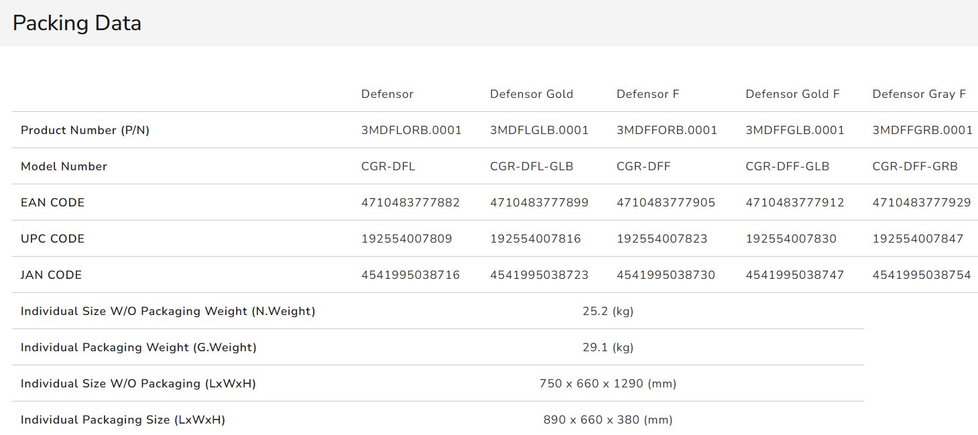Screen dimensions: 978x435
Task: Click model number CGR-DFF-GRB
Action: point(915,167)
